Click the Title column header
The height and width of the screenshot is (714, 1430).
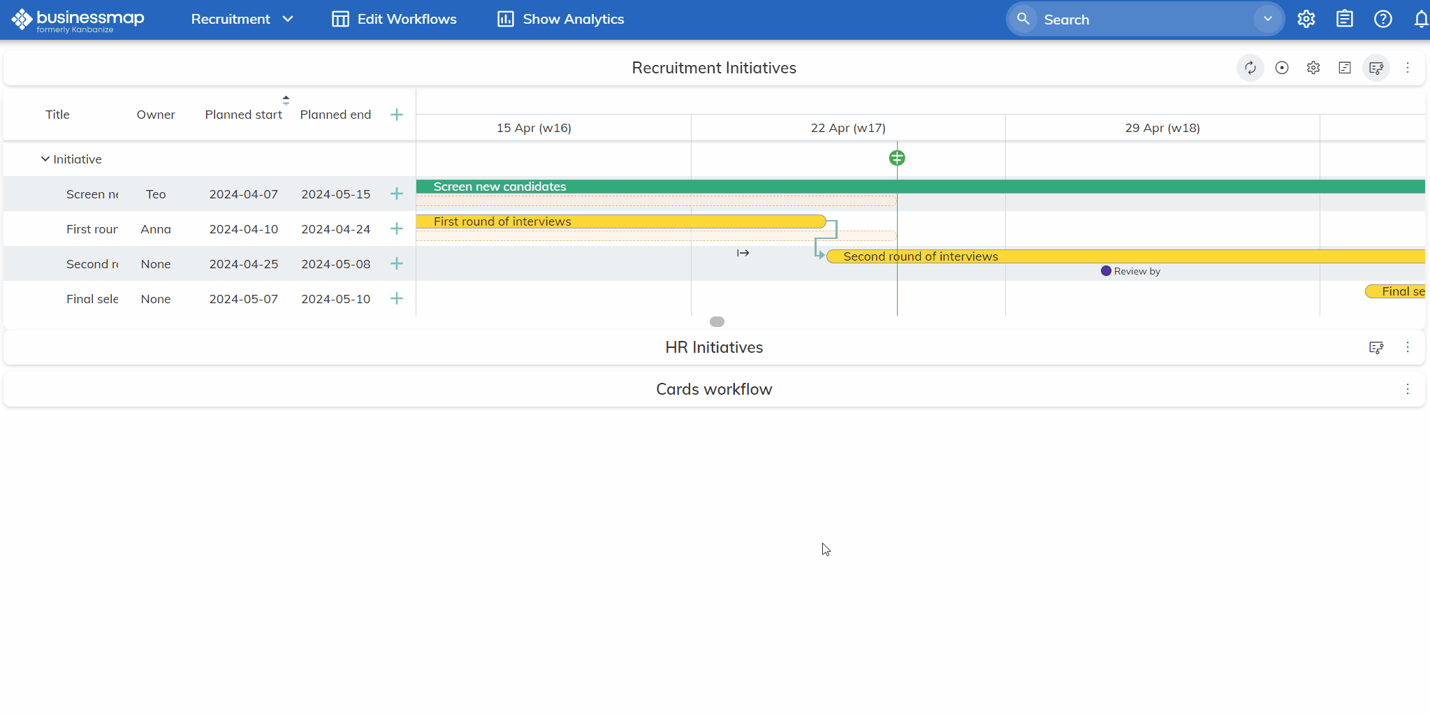(57, 115)
